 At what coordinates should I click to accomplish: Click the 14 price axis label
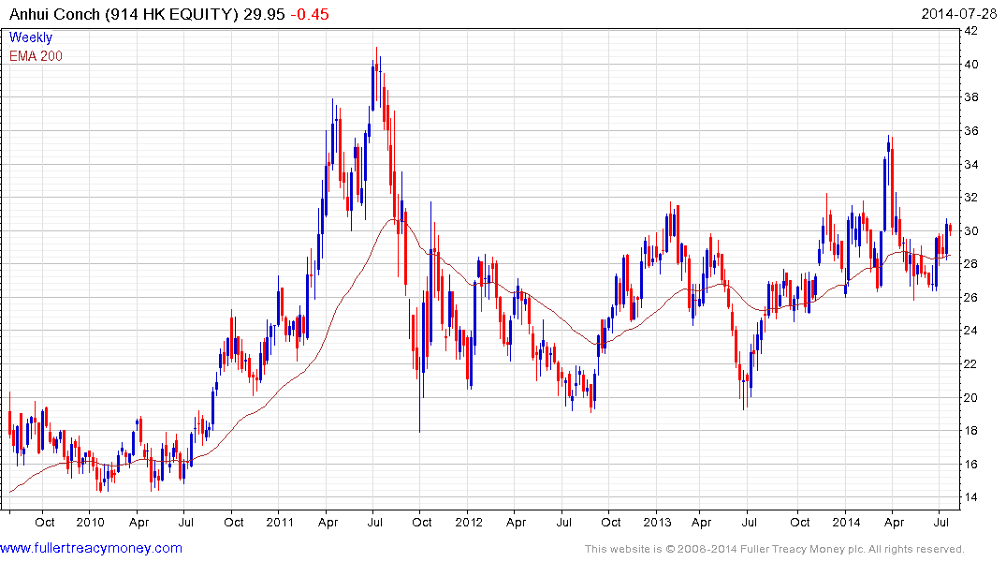tap(971, 497)
